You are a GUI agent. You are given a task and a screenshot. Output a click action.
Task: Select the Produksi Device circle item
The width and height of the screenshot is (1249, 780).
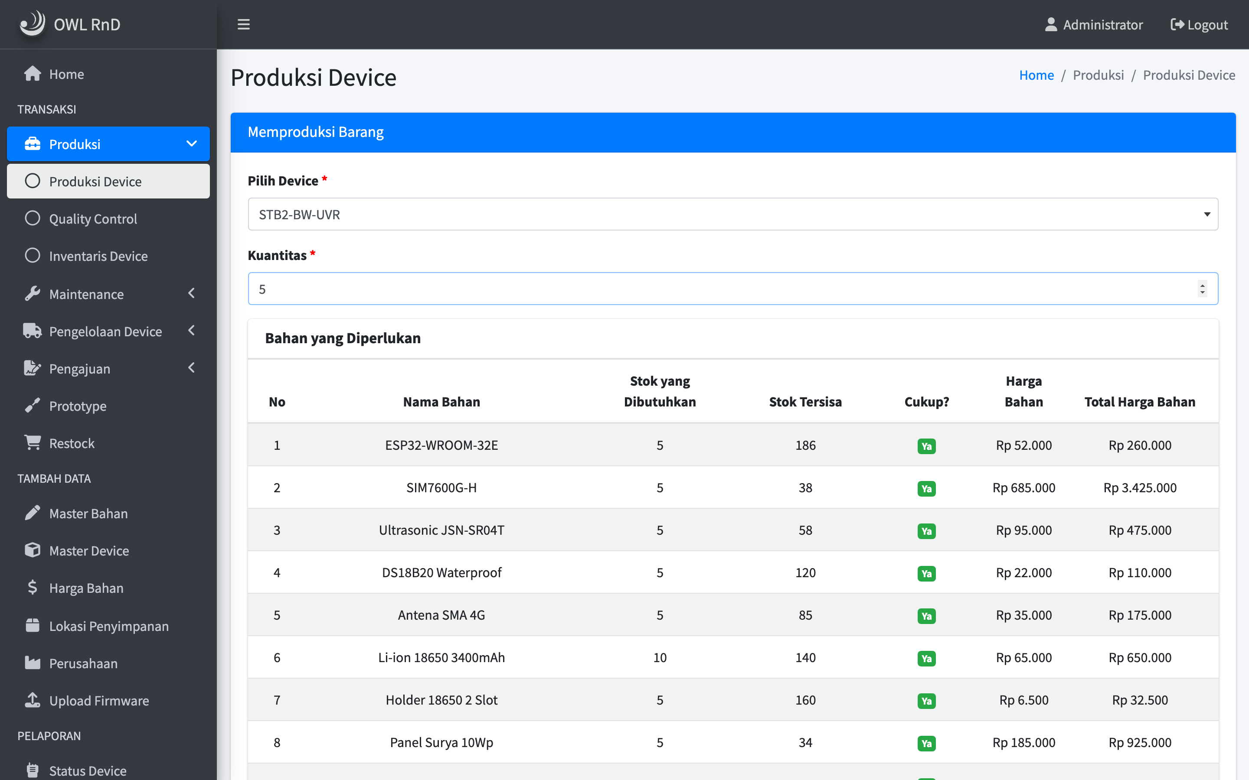(108, 181)
